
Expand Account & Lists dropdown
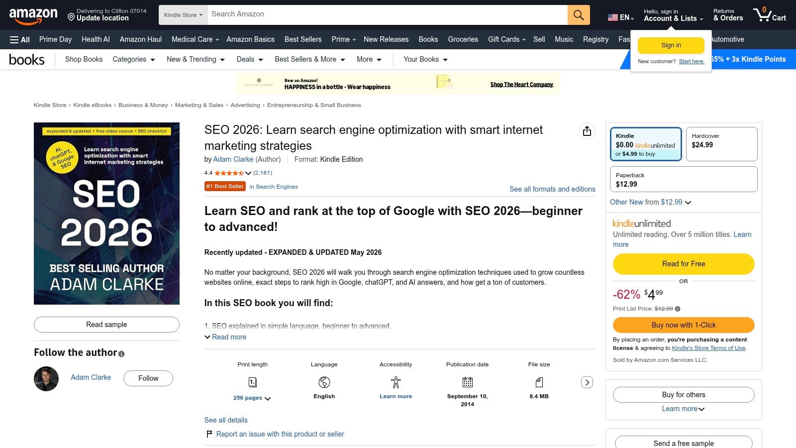coord(674,15)
